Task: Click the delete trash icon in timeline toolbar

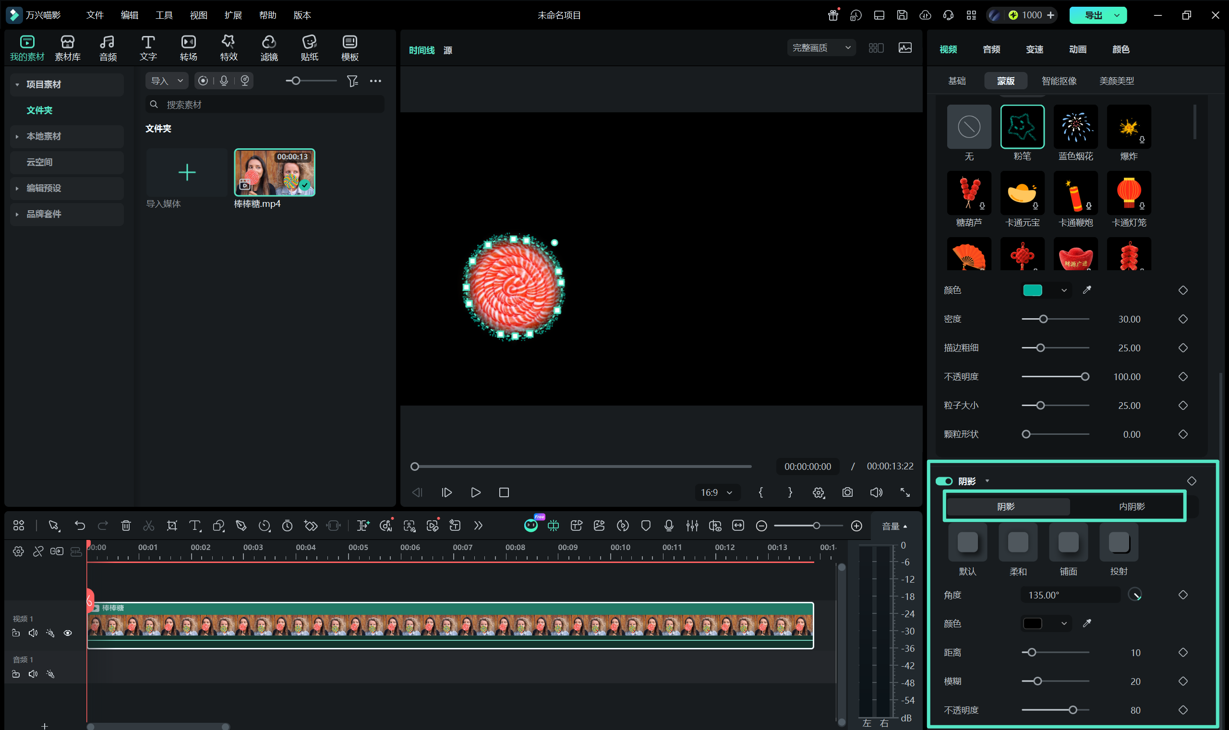Action: pyautogui.click(x=126, y=526)
